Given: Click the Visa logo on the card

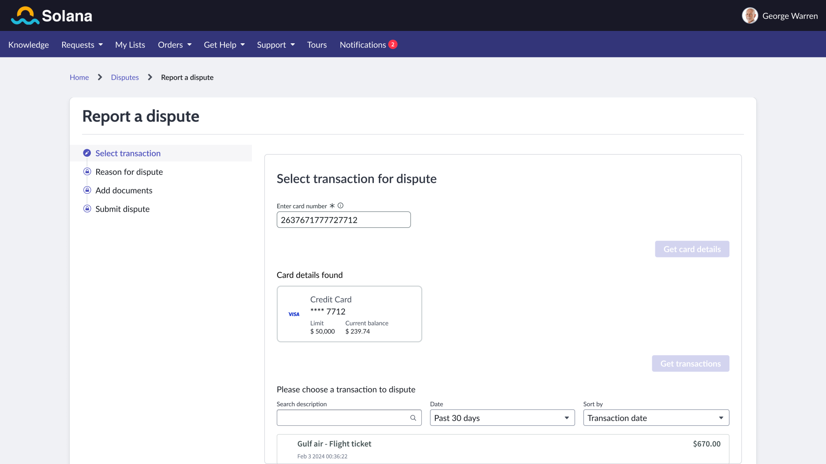Looking at the screenshot, I should tap(294, 314).
